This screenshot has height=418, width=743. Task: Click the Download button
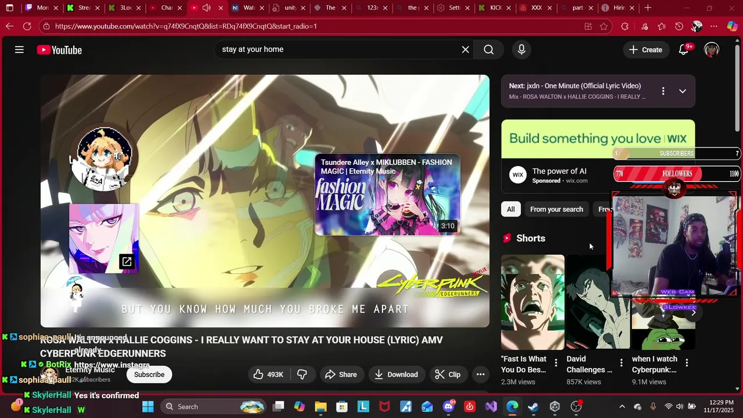396,374
